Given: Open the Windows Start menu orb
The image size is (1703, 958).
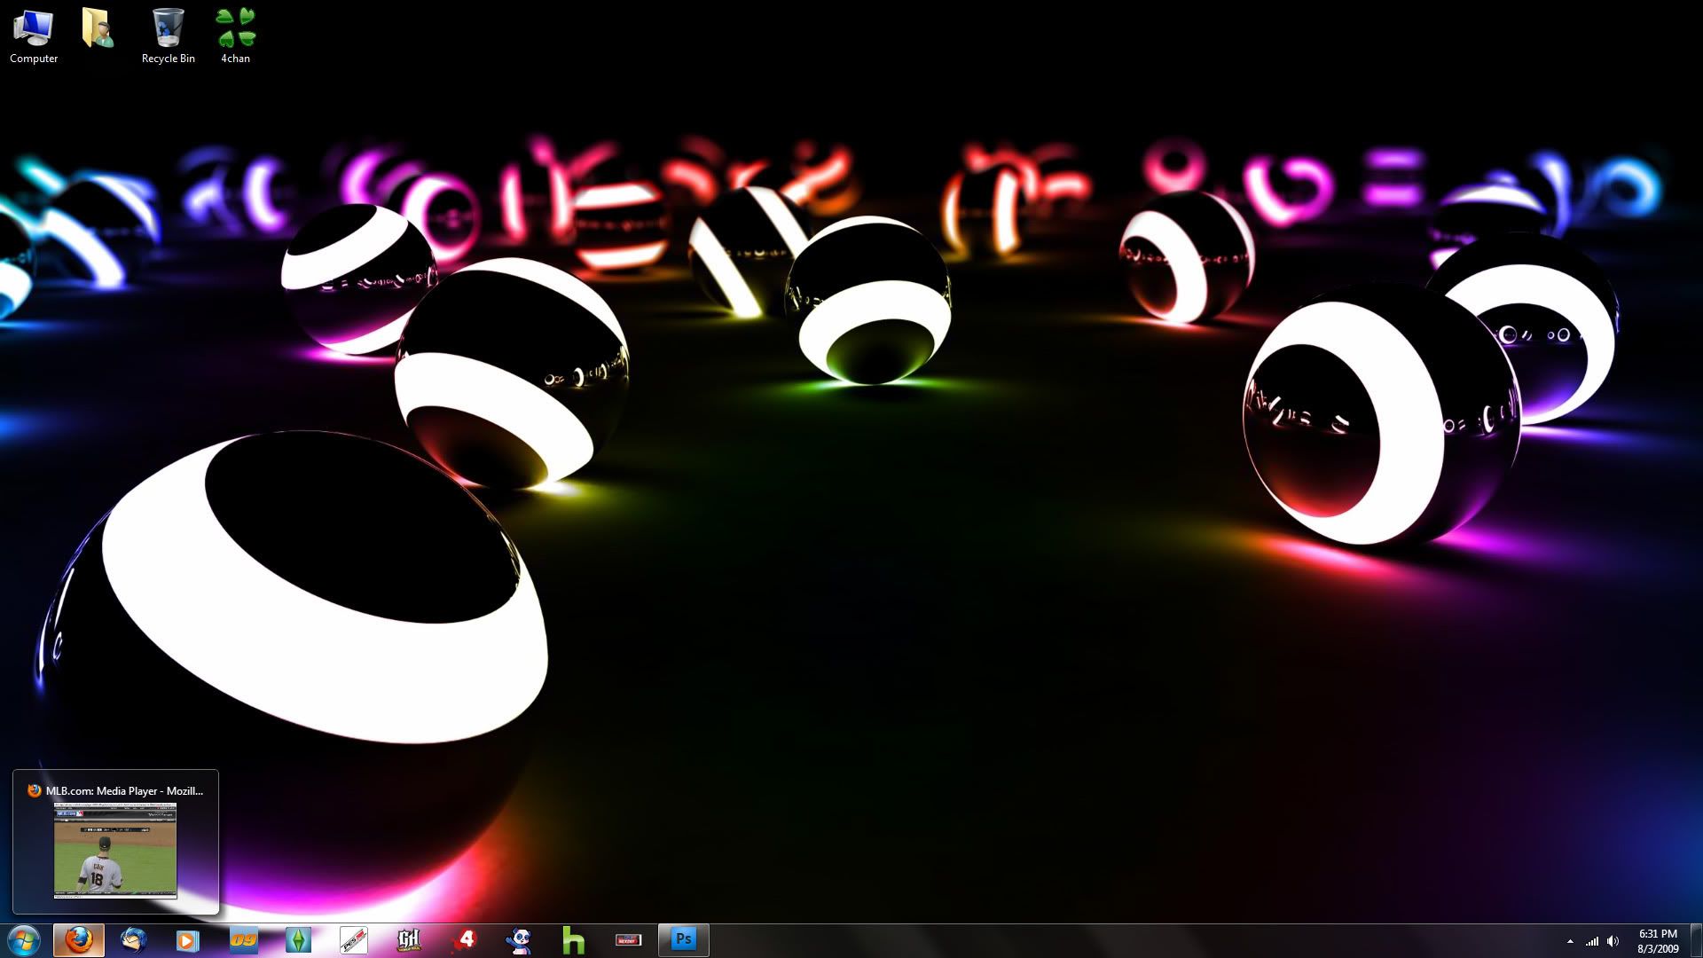Looking at the screenshot, I should pyautogui.click(x=24, y=940).
